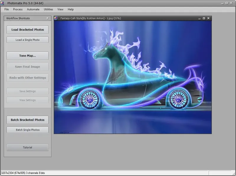
Task: Start Tone Map on the image
Action: pos(27,56)
